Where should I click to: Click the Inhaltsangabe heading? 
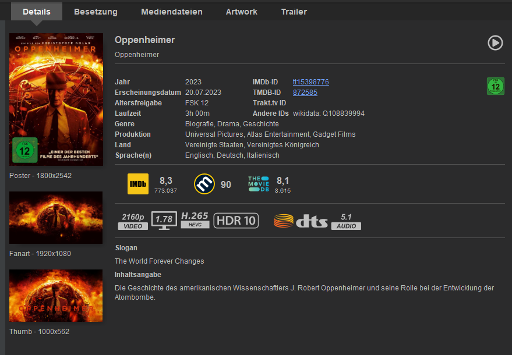point(138,275)
